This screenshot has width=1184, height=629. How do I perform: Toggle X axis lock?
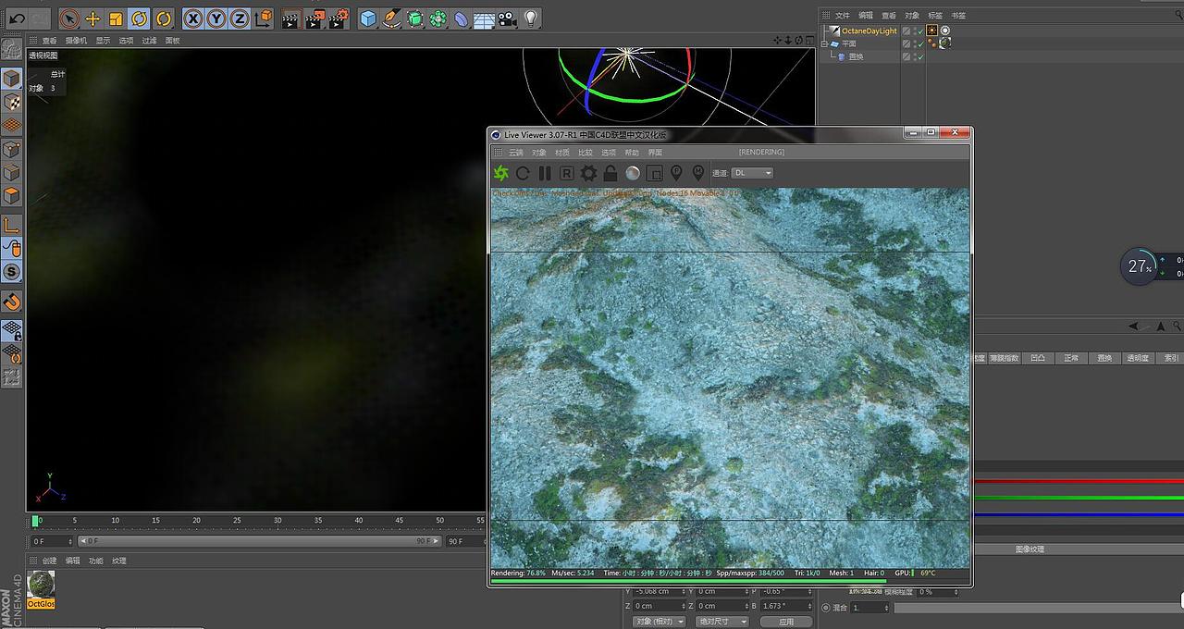point(192,18)
